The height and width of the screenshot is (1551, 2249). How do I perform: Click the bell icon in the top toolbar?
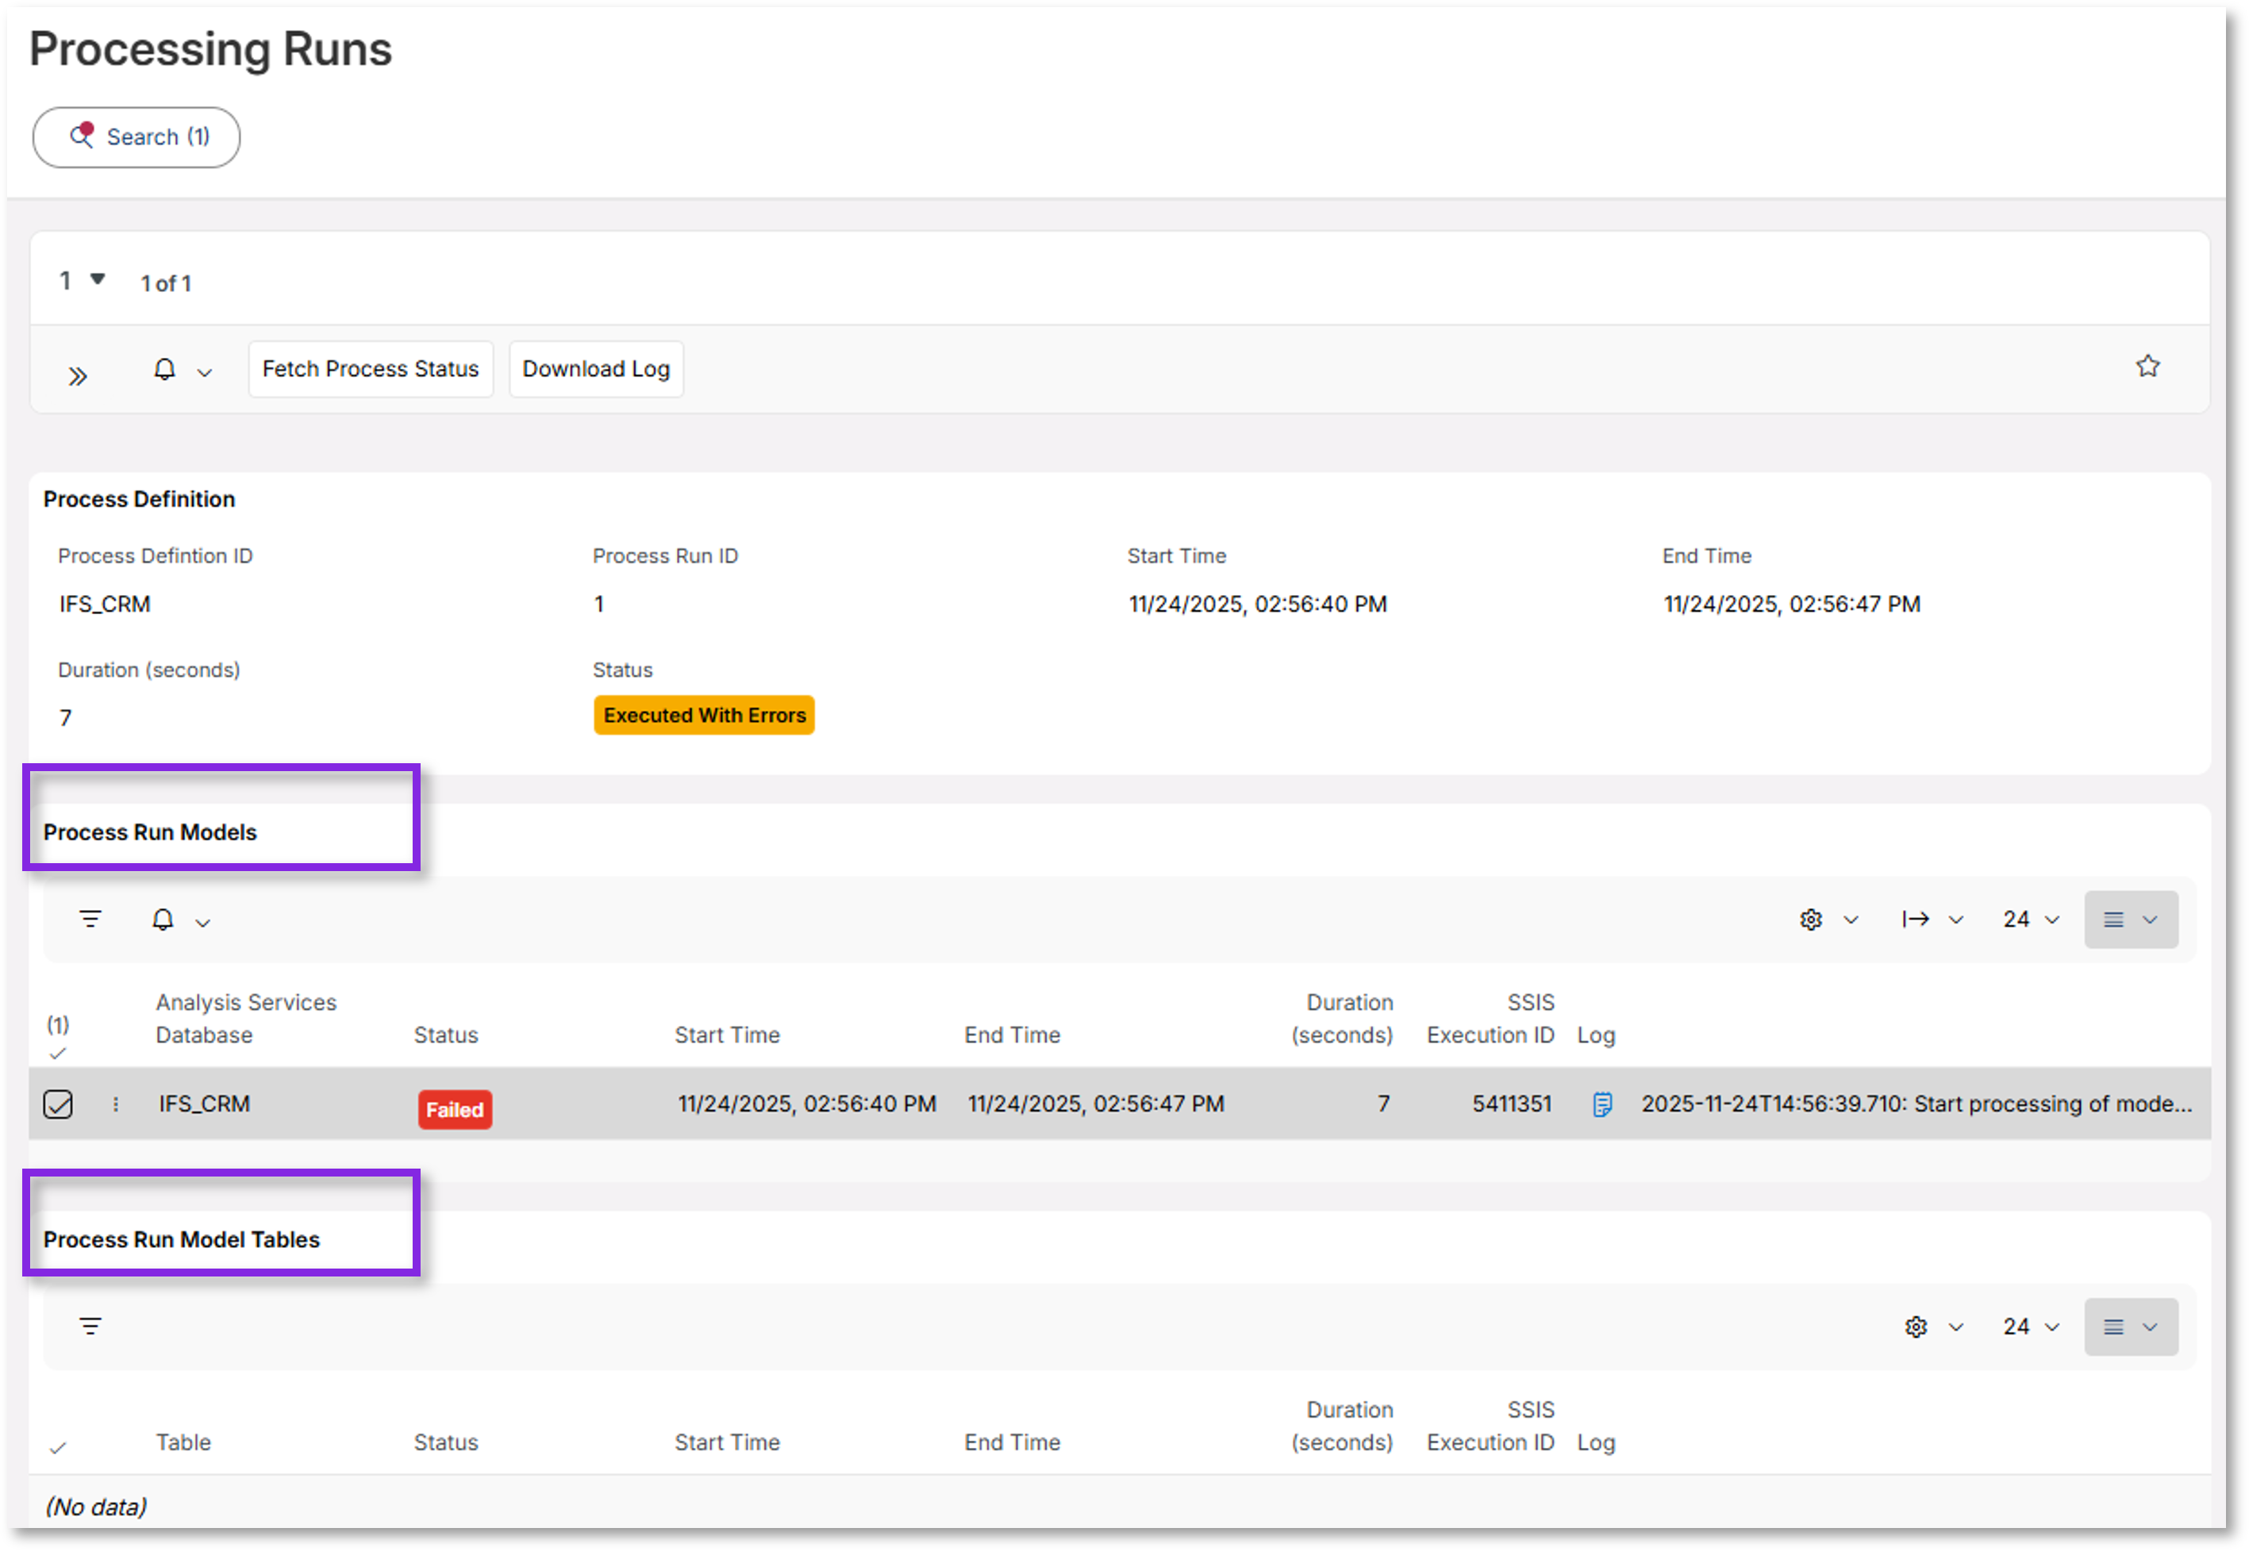[x=165, y=370]
